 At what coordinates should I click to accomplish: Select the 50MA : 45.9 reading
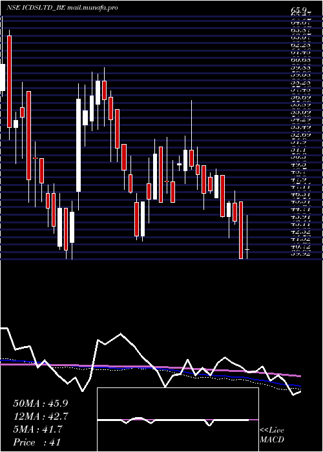(x=41, y=404)
